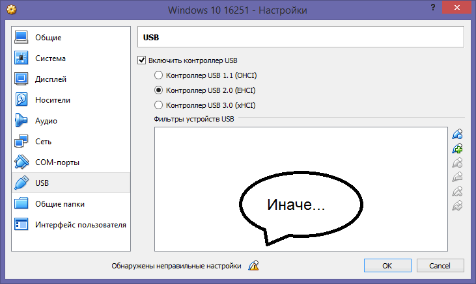Click the Сеть network computers icon
Image resolution: width=476 pixels, height=284 pixels.
coord(21,141)
